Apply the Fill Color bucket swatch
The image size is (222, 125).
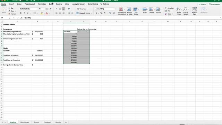click(x=42, y=13)
